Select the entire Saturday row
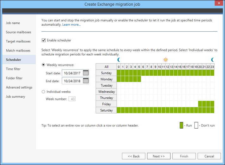The image size is (225, 165). pyautogui.click(x=106, y=110)
